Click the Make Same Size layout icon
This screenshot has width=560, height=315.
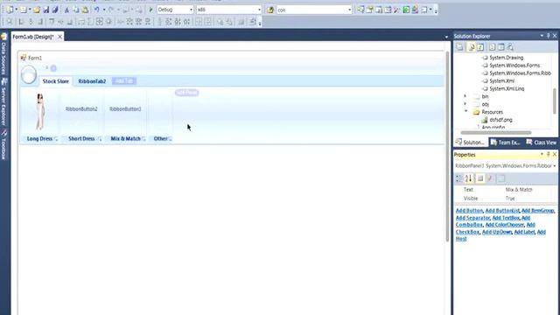click(100, 22)
